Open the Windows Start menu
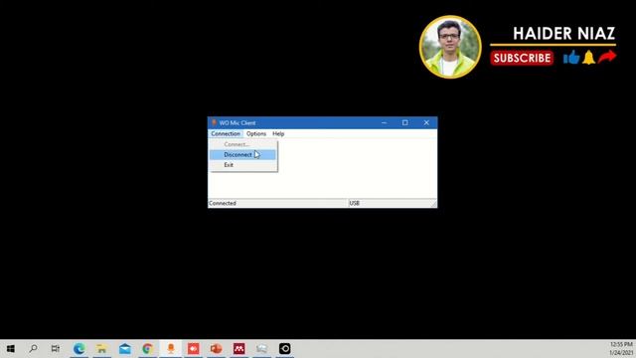 click(x=11, y=349)
